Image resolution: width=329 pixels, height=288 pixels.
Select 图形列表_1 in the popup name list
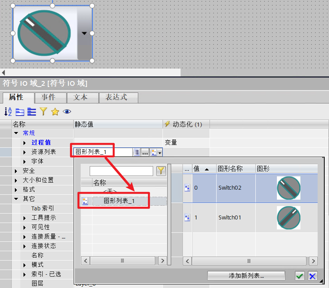[119, 200]
